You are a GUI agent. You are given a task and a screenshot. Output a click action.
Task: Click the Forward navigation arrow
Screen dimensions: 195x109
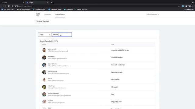point(5,6)
